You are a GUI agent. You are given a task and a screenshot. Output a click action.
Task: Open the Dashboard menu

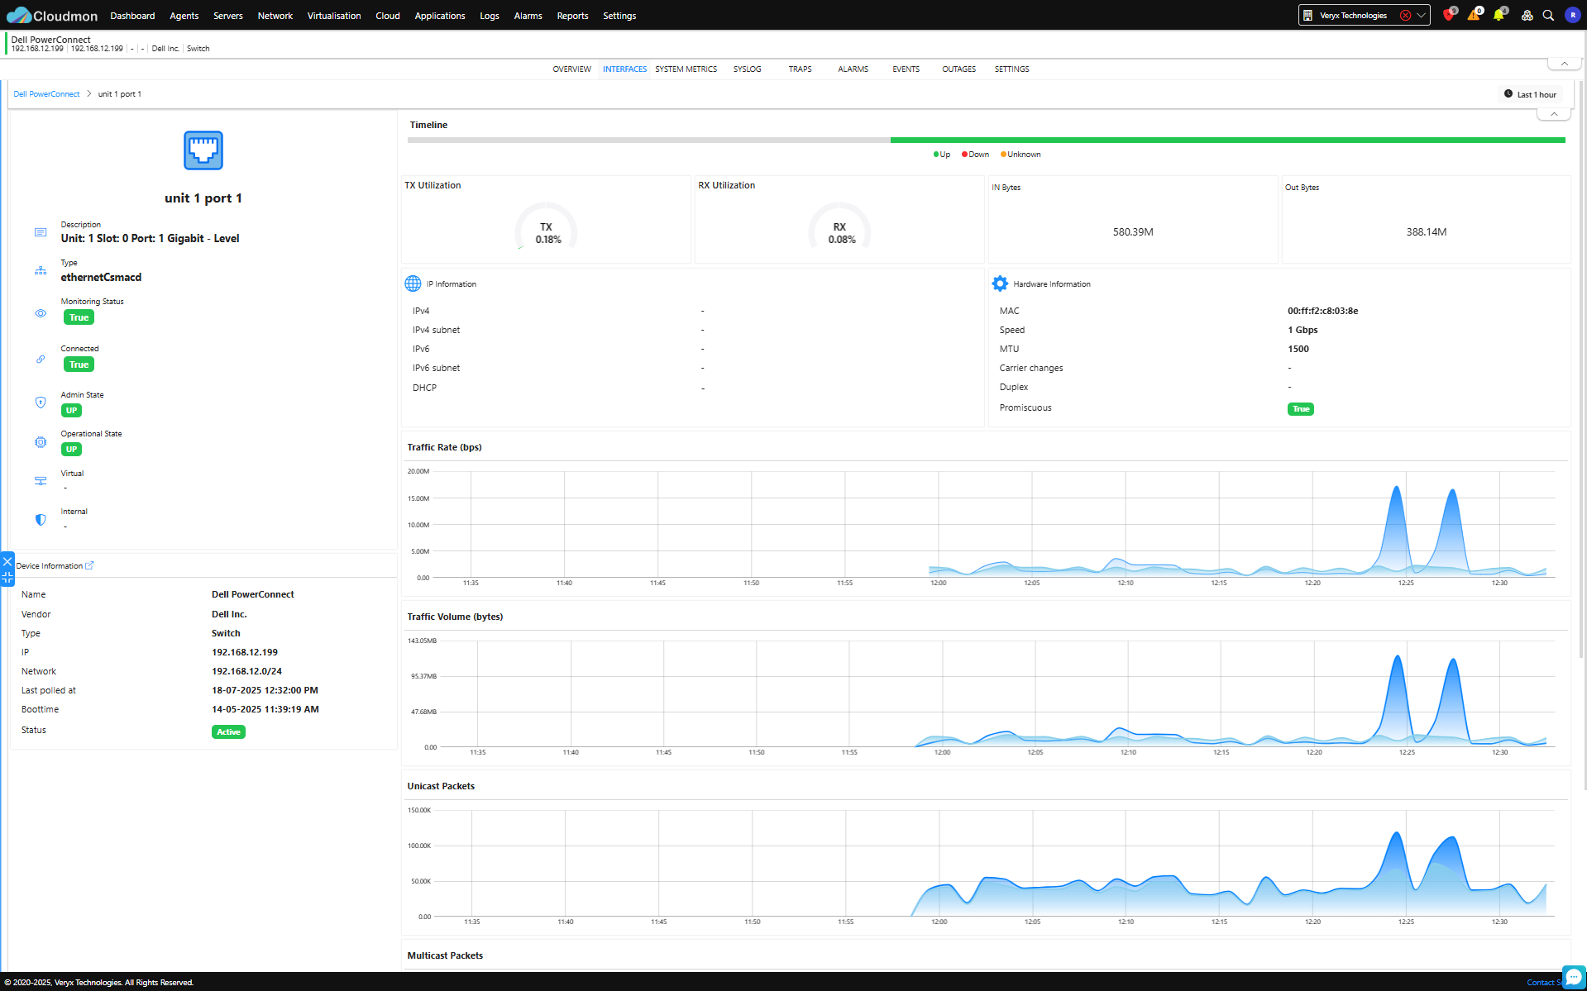pos(132,16)
